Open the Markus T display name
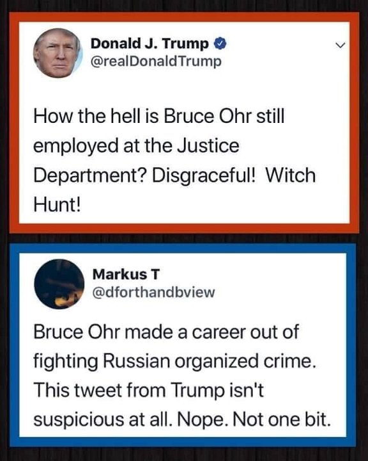Screen dimensions: 368x461 click(126, 274)
